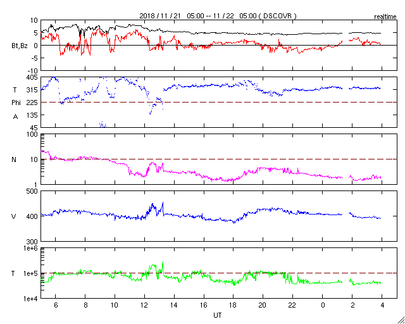Click the "135" tick on the Phi panel

32,115
